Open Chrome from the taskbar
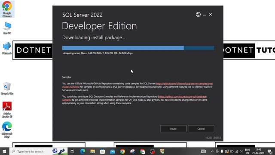Screen dimensions: 275x155 coord(122,151)
